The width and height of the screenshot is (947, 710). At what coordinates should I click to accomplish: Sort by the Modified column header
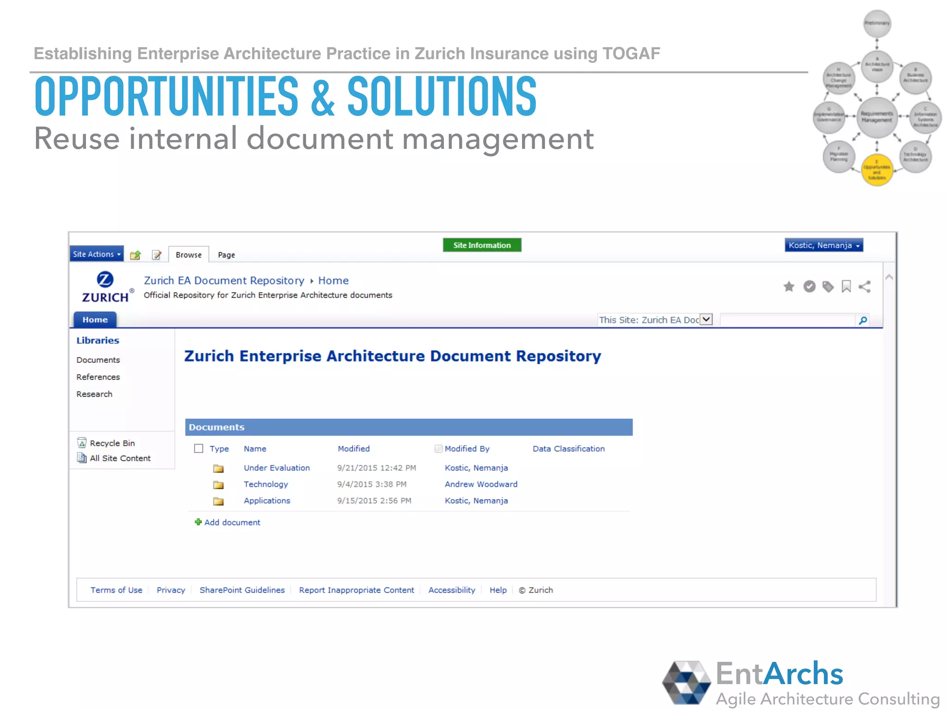[x=354, y=449]
